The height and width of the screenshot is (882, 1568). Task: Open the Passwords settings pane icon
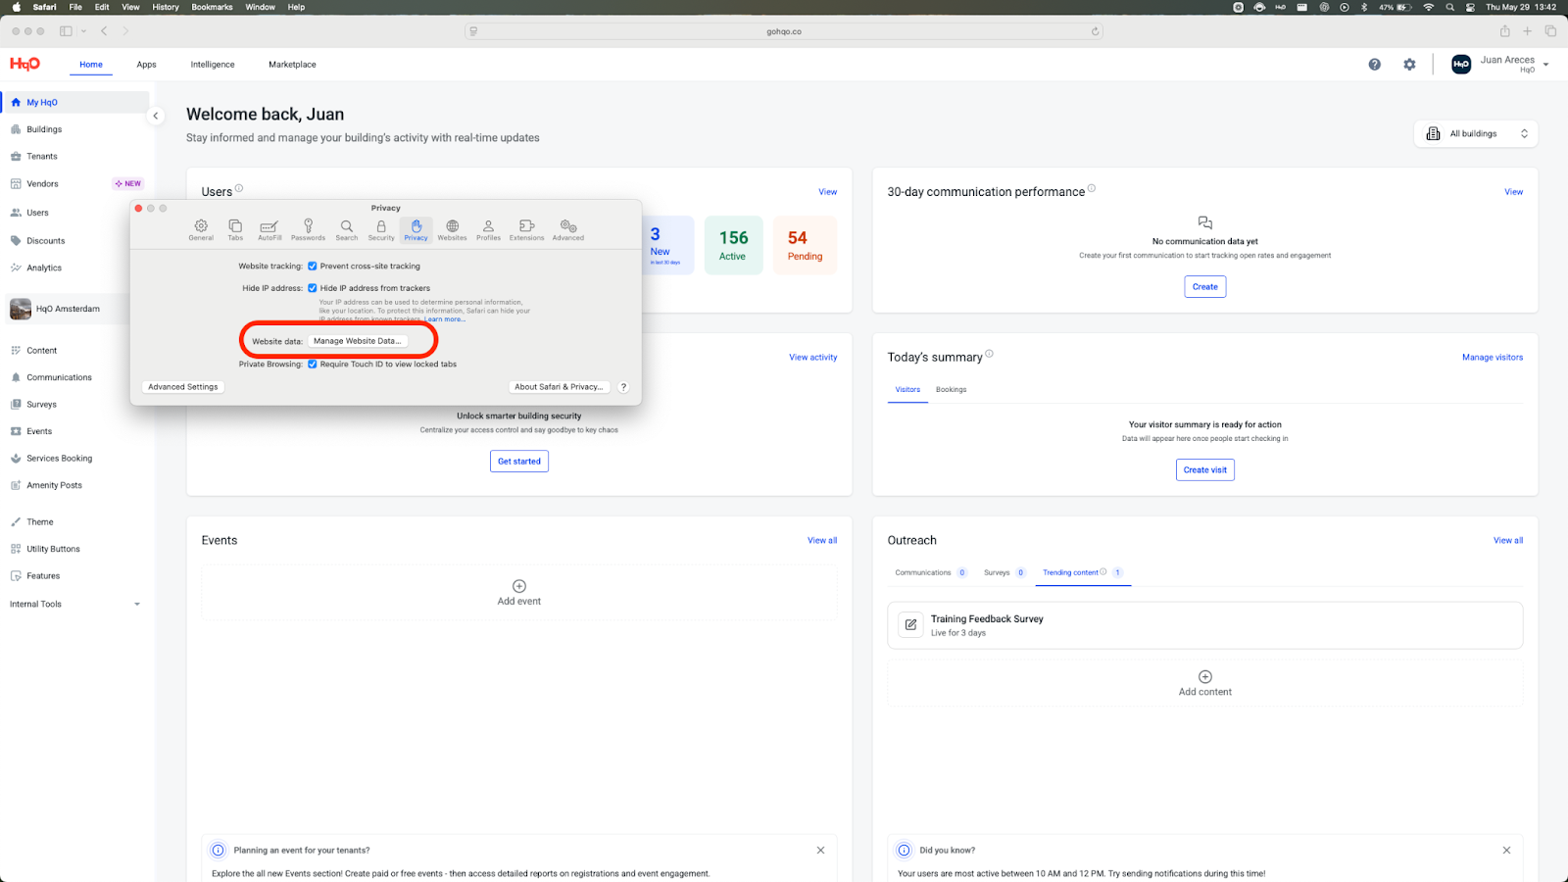(308, 229)
